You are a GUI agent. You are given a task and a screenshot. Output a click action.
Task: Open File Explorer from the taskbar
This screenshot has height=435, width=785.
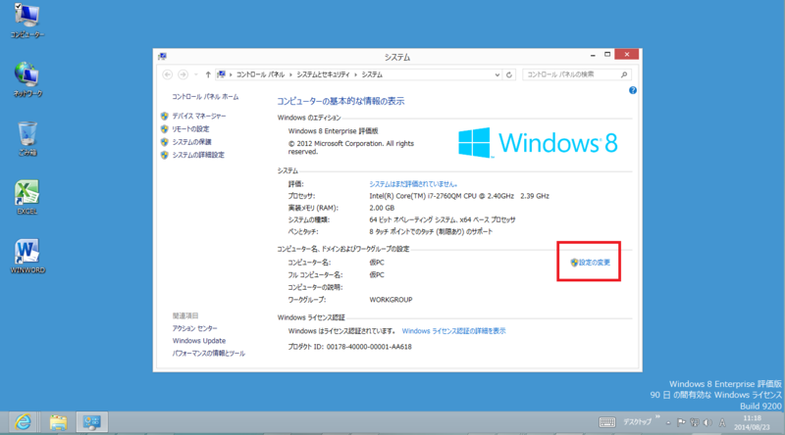pyautogui.click(x=58, y=422)
